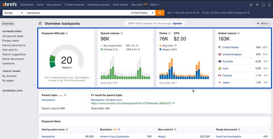
Task: Click info icon next to RR 1.21
Action: (x=137, y=46)
